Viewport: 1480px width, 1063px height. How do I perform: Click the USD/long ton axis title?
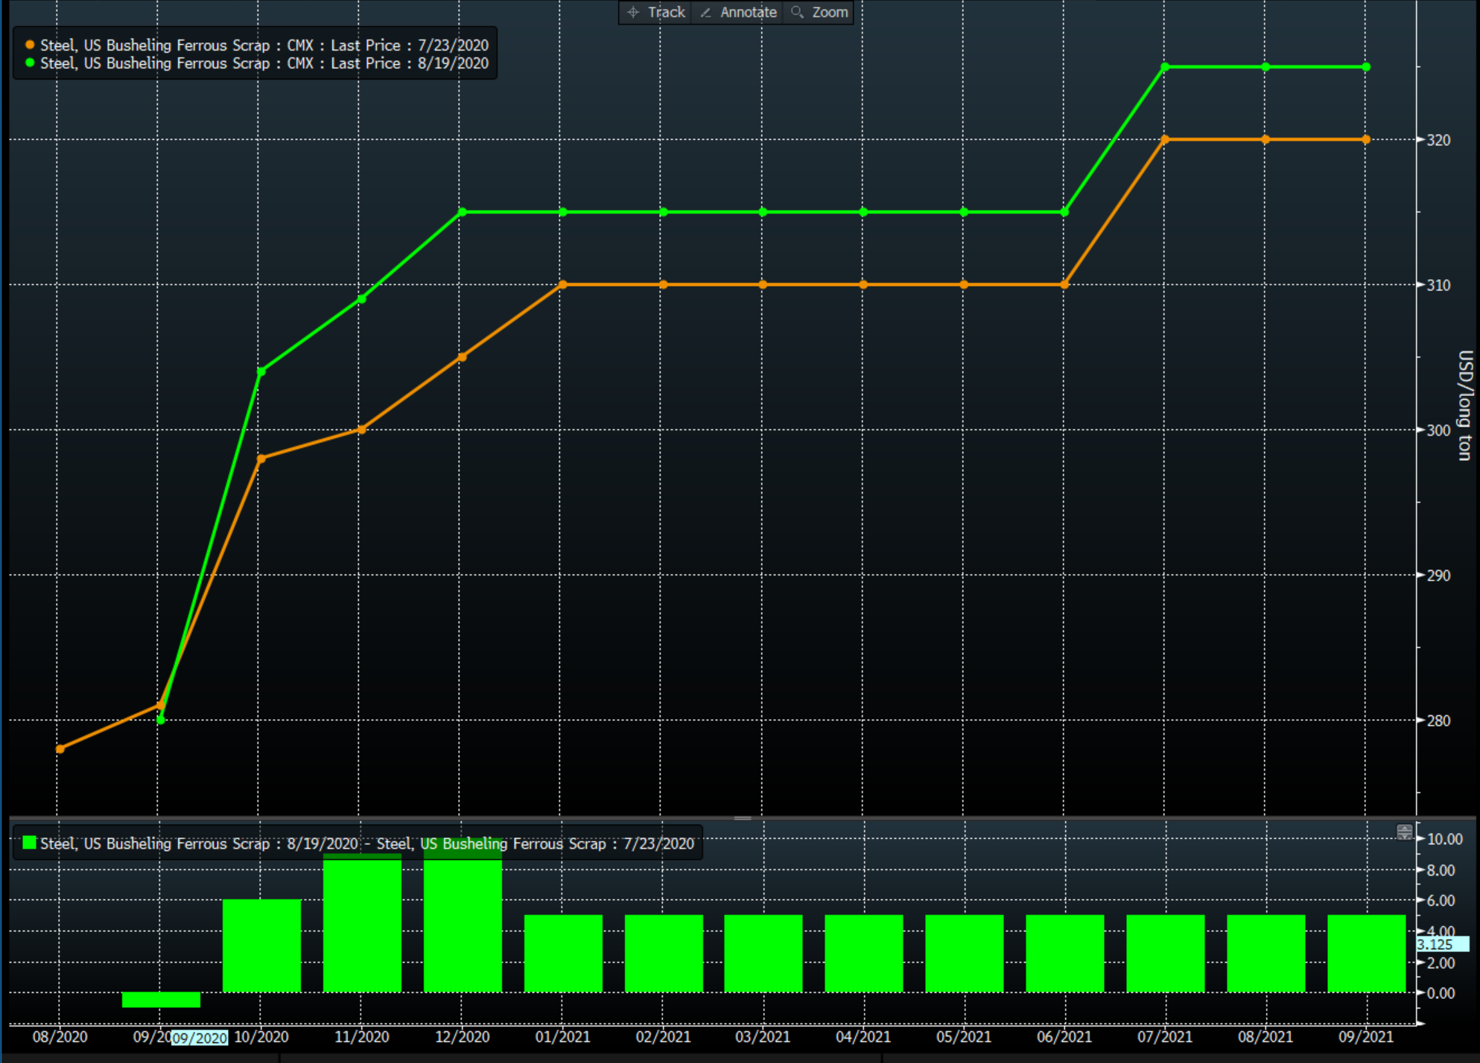point(1464,406)
